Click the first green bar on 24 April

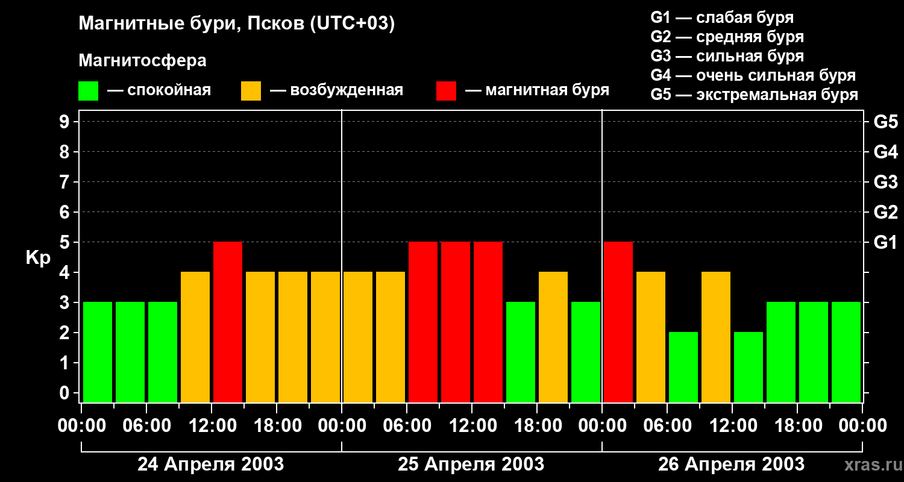[x=98, y=352]
